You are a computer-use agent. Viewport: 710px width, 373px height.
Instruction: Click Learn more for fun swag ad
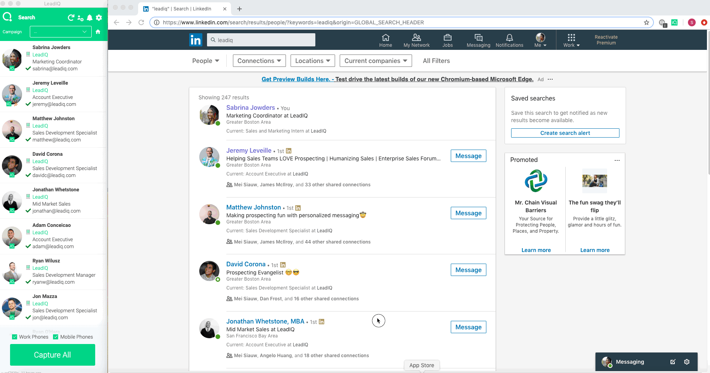[595, 250]
